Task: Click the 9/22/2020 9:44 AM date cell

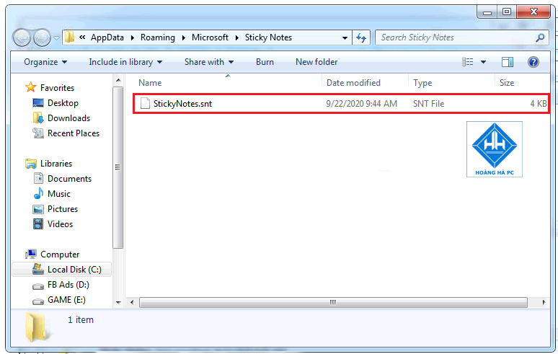Action: [362, 104]
